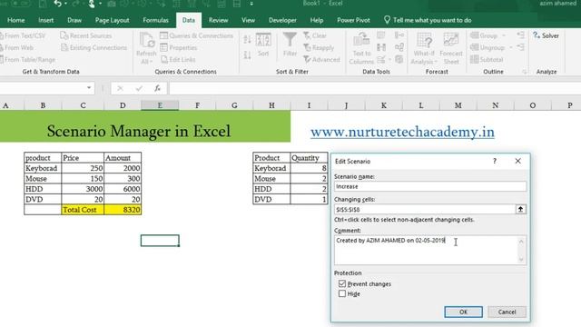Click the Touch/Mouse mode hand icon

91,4
